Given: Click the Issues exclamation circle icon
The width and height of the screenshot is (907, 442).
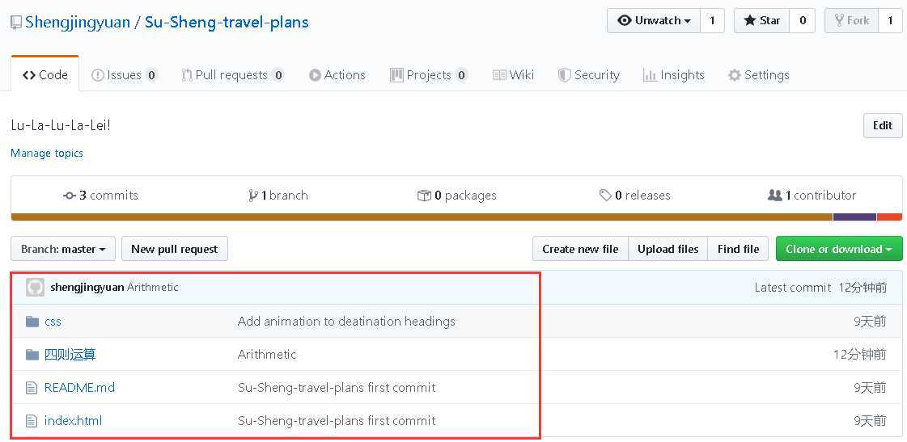Looking at the screenshot, I should click(x=97, y=75).
